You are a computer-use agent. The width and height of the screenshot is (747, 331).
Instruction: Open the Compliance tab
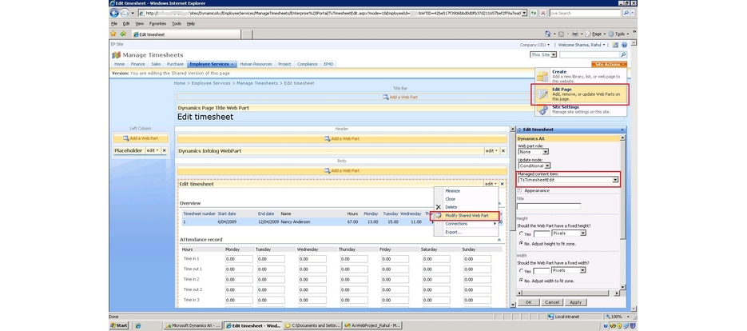308,64
